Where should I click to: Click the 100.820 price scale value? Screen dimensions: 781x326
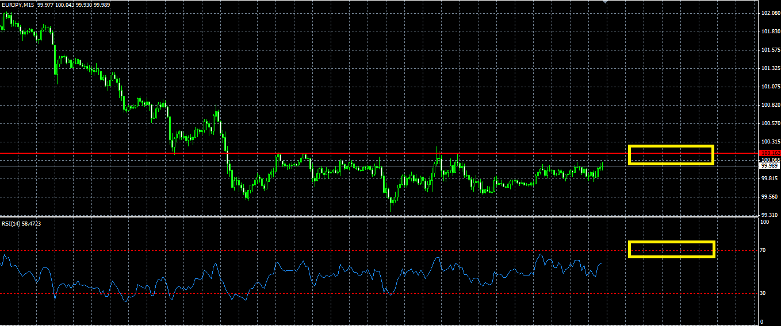coord(769,104)
